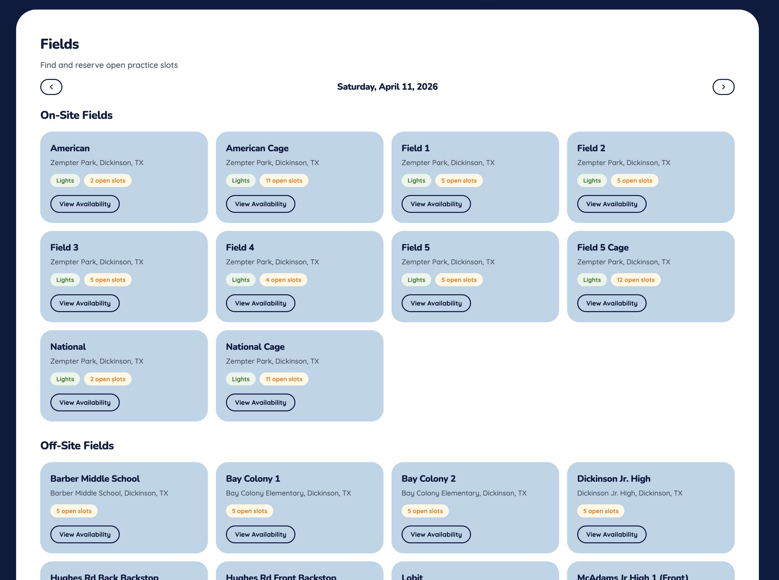Open Field 5 Cage availability

pos(611,303)
